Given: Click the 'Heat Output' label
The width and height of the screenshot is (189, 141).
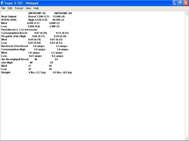Looking at the screenshot, I should click(9, 16).
